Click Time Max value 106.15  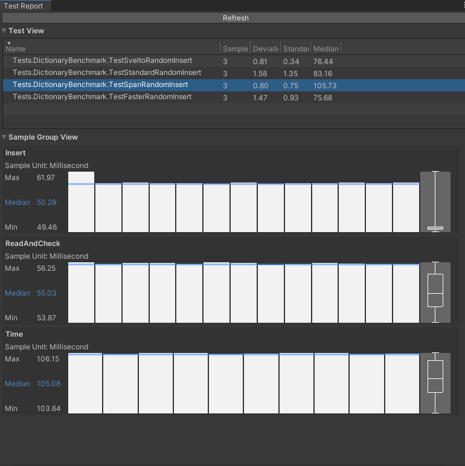tap(48, 359)
